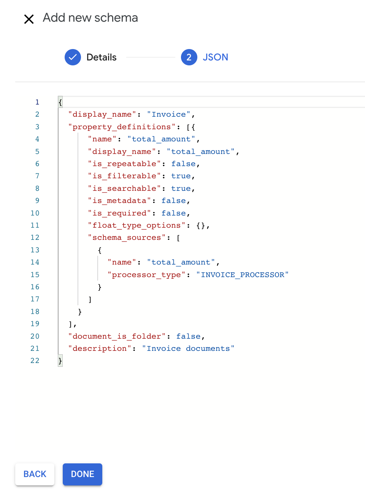Place cursor on "Invoice" display name value

[168, 114]
